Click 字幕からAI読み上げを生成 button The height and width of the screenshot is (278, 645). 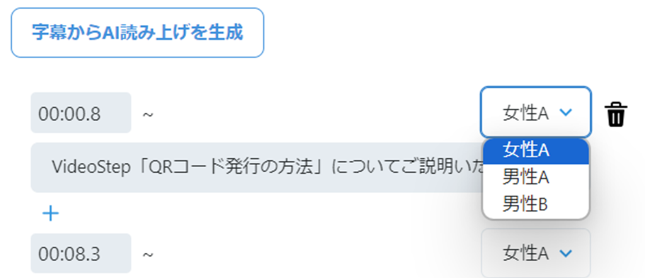[137, 33]
